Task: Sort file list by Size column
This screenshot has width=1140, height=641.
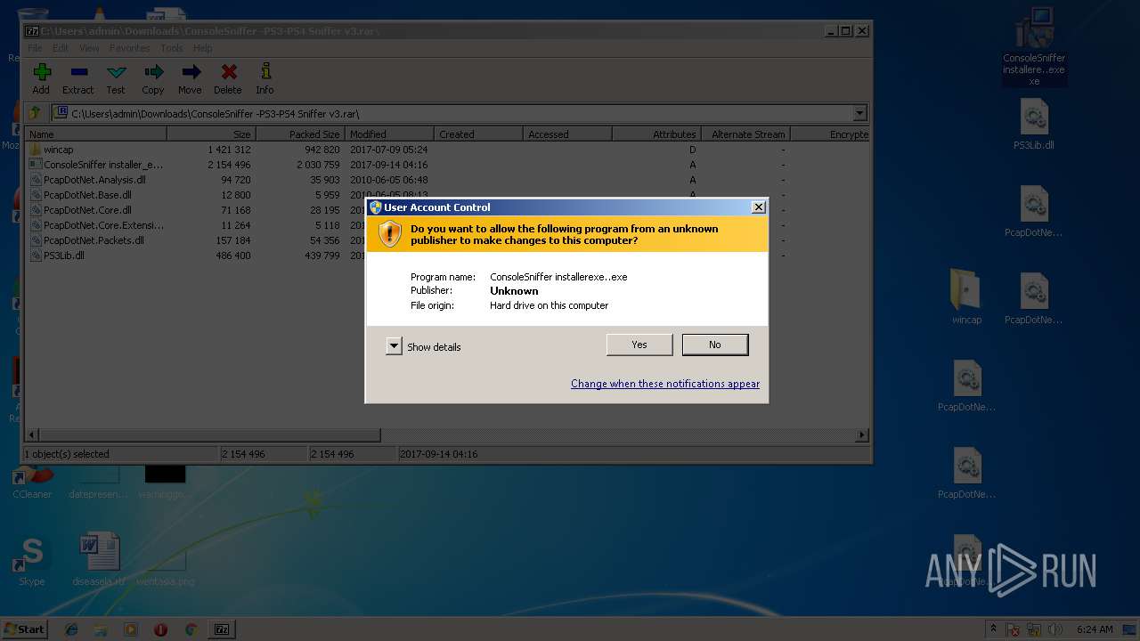Action: coord(211,134)
